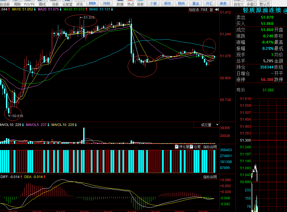The height and width of the screenshot is (212, 287).
Task: Click 加自选 to add to watchlist
Action: coord(194,10)
